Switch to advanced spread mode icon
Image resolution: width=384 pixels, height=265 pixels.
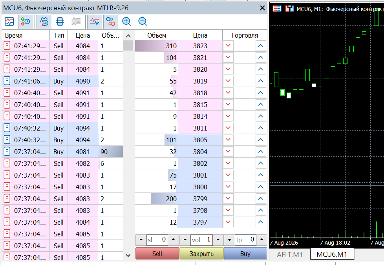pos(60,22)
